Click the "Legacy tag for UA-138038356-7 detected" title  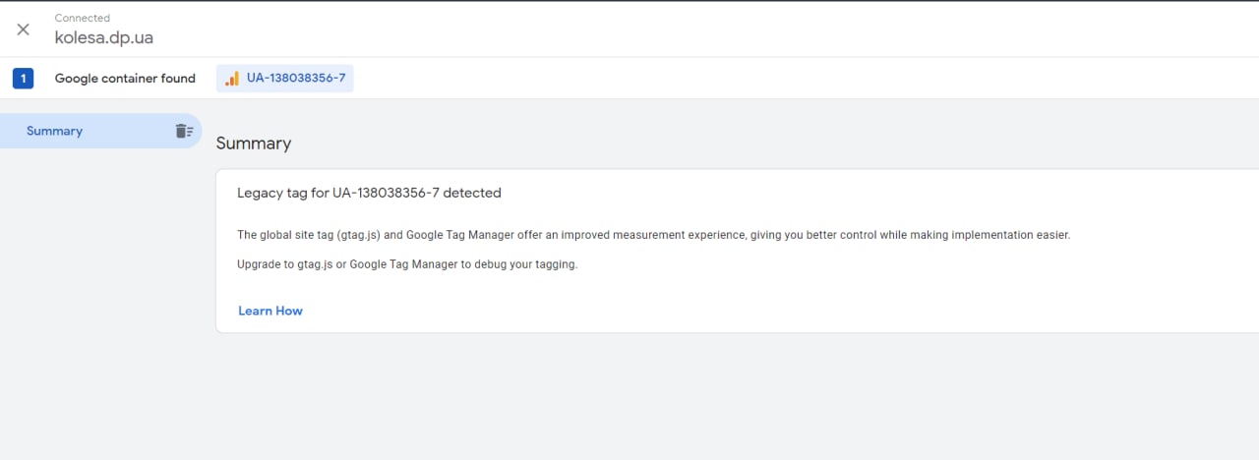tap(369, 193)
